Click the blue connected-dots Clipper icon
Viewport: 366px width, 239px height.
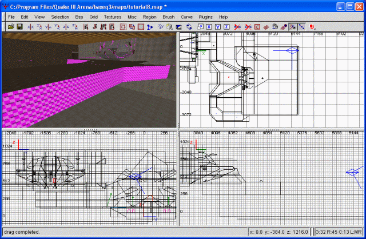pos(150,27)
